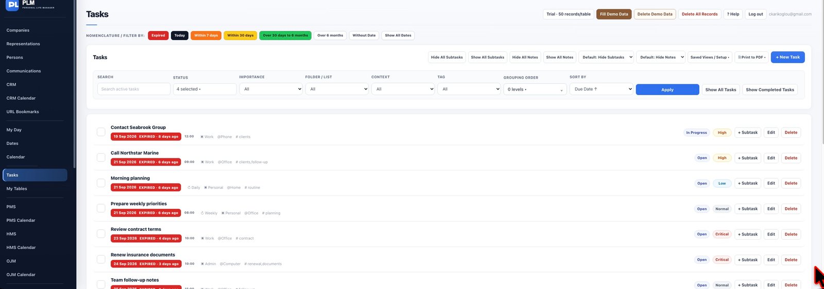824x289 pixels.
Task: Mark Prepare weekly priorities checkbox
Action: click(101, 208)
